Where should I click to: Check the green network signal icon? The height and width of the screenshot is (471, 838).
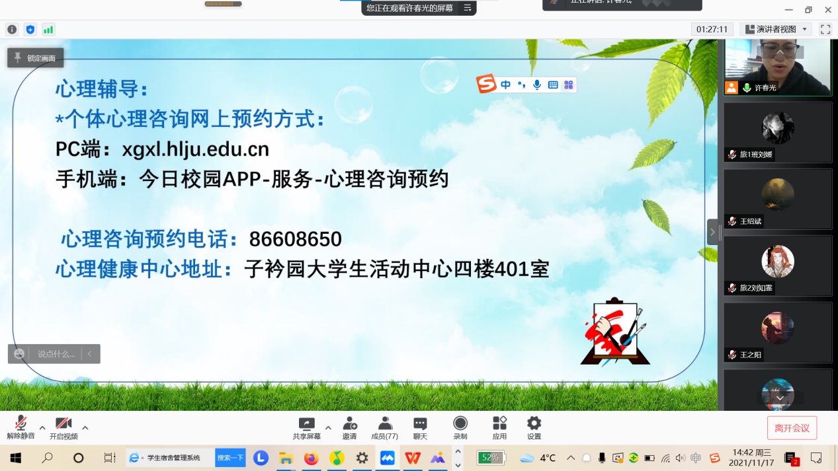click(48, 30)
